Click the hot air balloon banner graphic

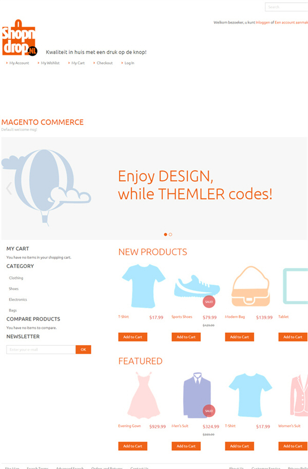[x=46, y=187]
